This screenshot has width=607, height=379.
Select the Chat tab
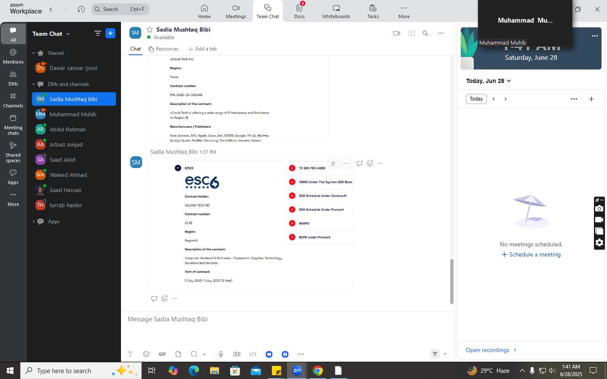(135, 49)
